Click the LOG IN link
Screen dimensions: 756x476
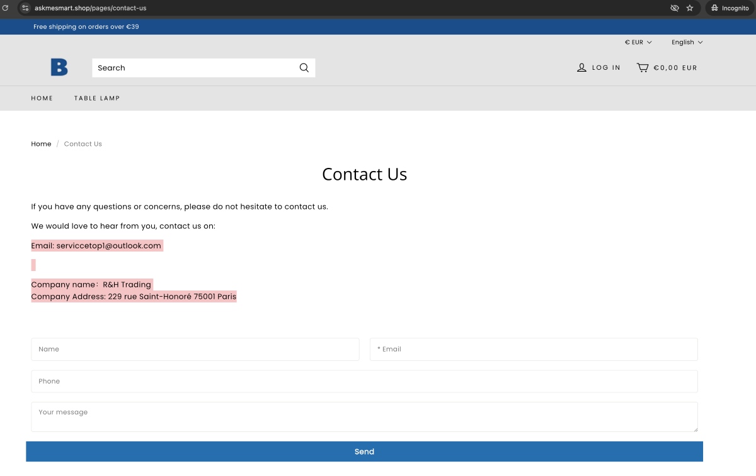[x=605, y=67]
